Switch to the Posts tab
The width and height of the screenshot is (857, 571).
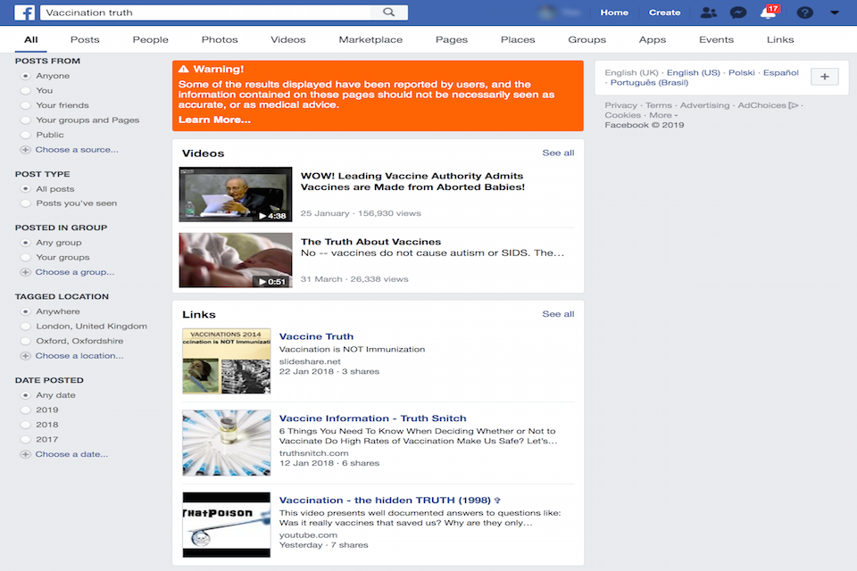pyautogui.click(x=85, y=39)
